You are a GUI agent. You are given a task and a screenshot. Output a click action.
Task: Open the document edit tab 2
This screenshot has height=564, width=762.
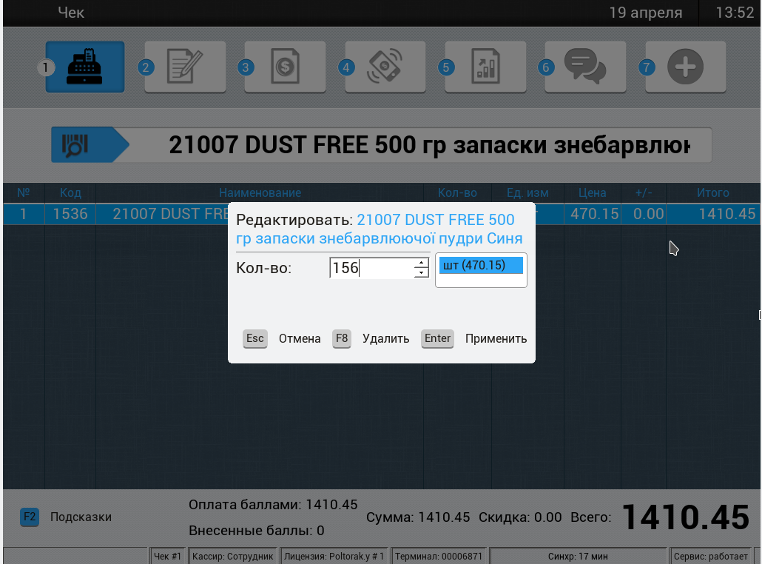click(185, 67)
